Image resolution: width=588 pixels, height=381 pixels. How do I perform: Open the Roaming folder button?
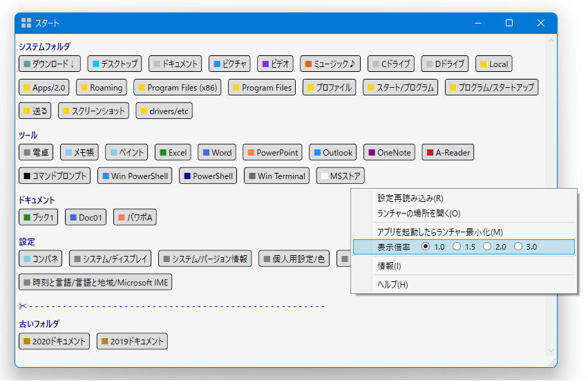click(x=102, y=87)
